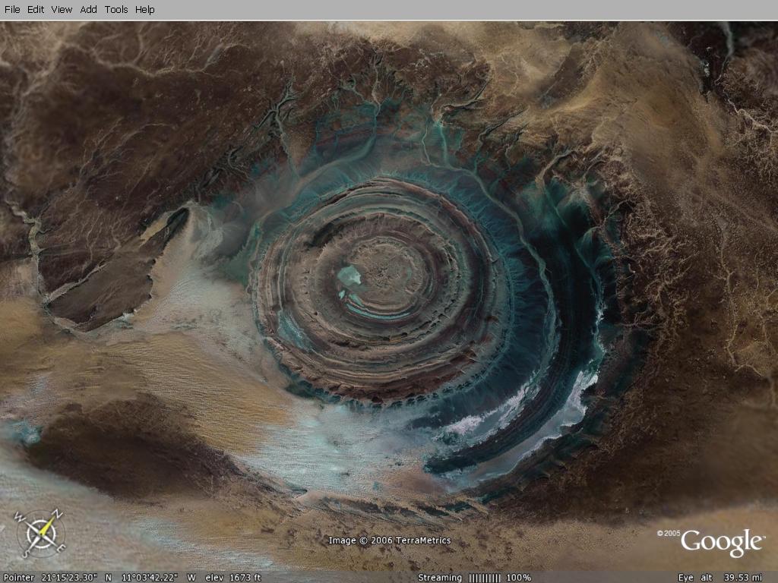Open the Tools menu
The image size is (778, 583).
(115, 9)
